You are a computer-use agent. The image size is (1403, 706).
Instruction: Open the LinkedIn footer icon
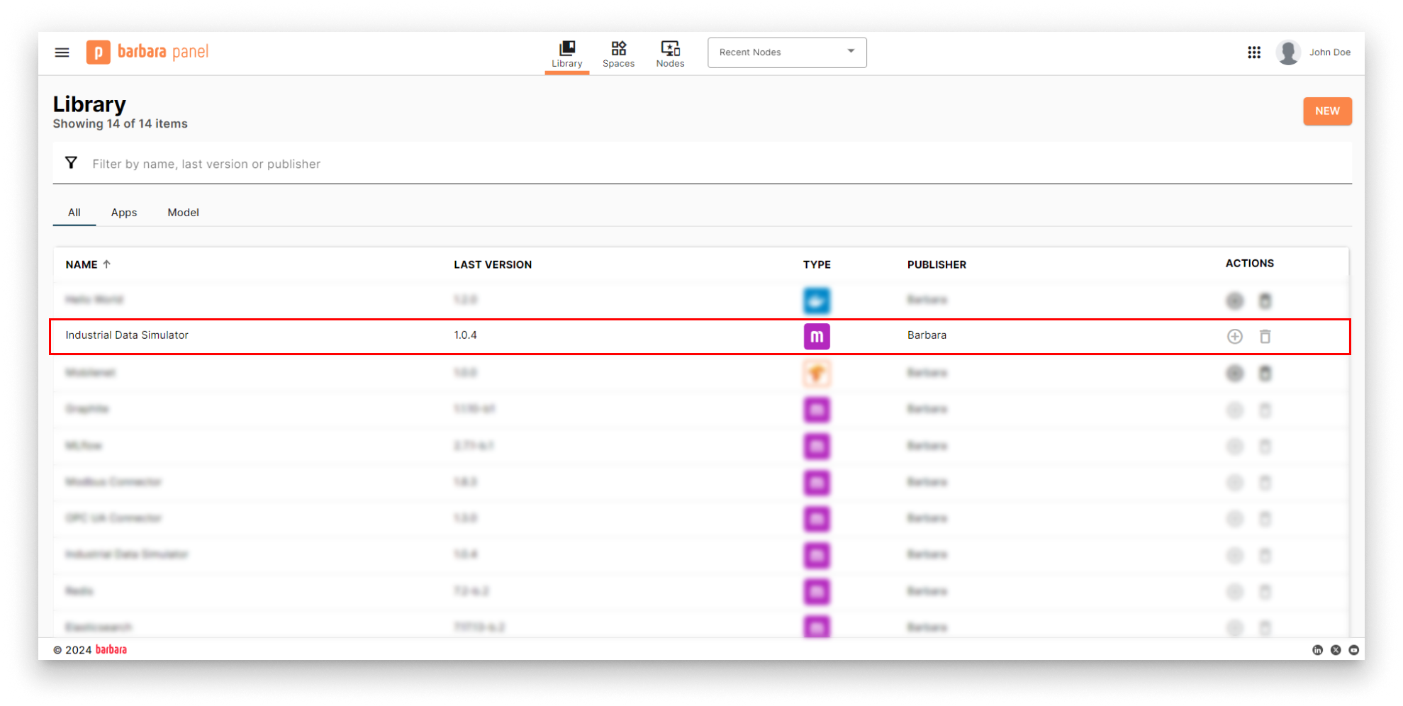coord(1317,650)
